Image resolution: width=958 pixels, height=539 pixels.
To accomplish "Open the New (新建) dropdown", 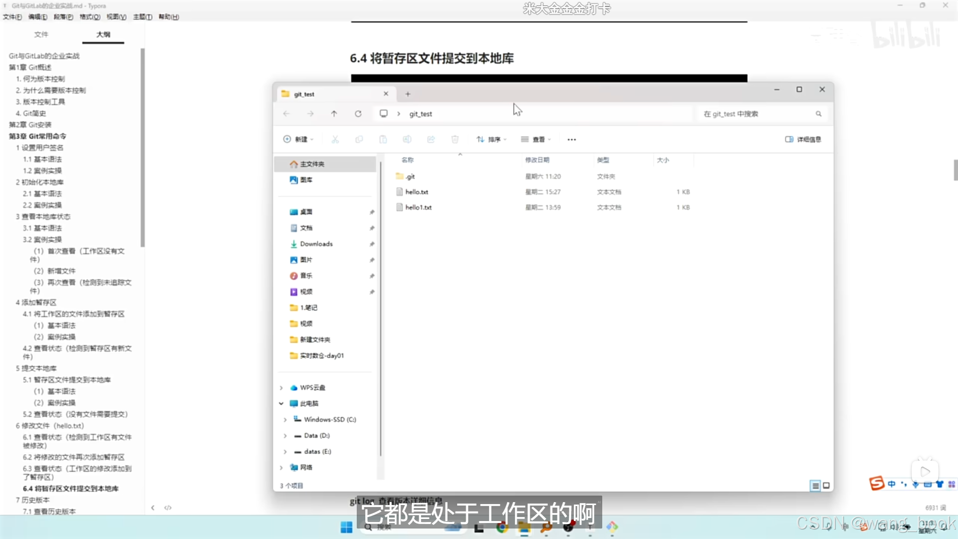I will click(298, 140).
